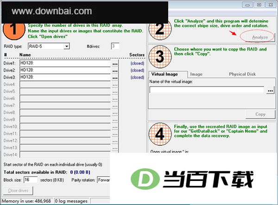Click the Drive11 name field
The width and height of the screenshot is (278, 205).
(65, 134)
